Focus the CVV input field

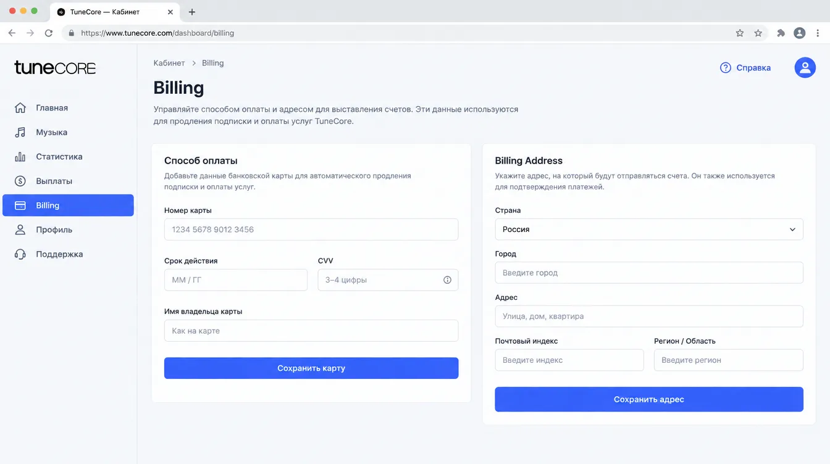click(388, 280)
